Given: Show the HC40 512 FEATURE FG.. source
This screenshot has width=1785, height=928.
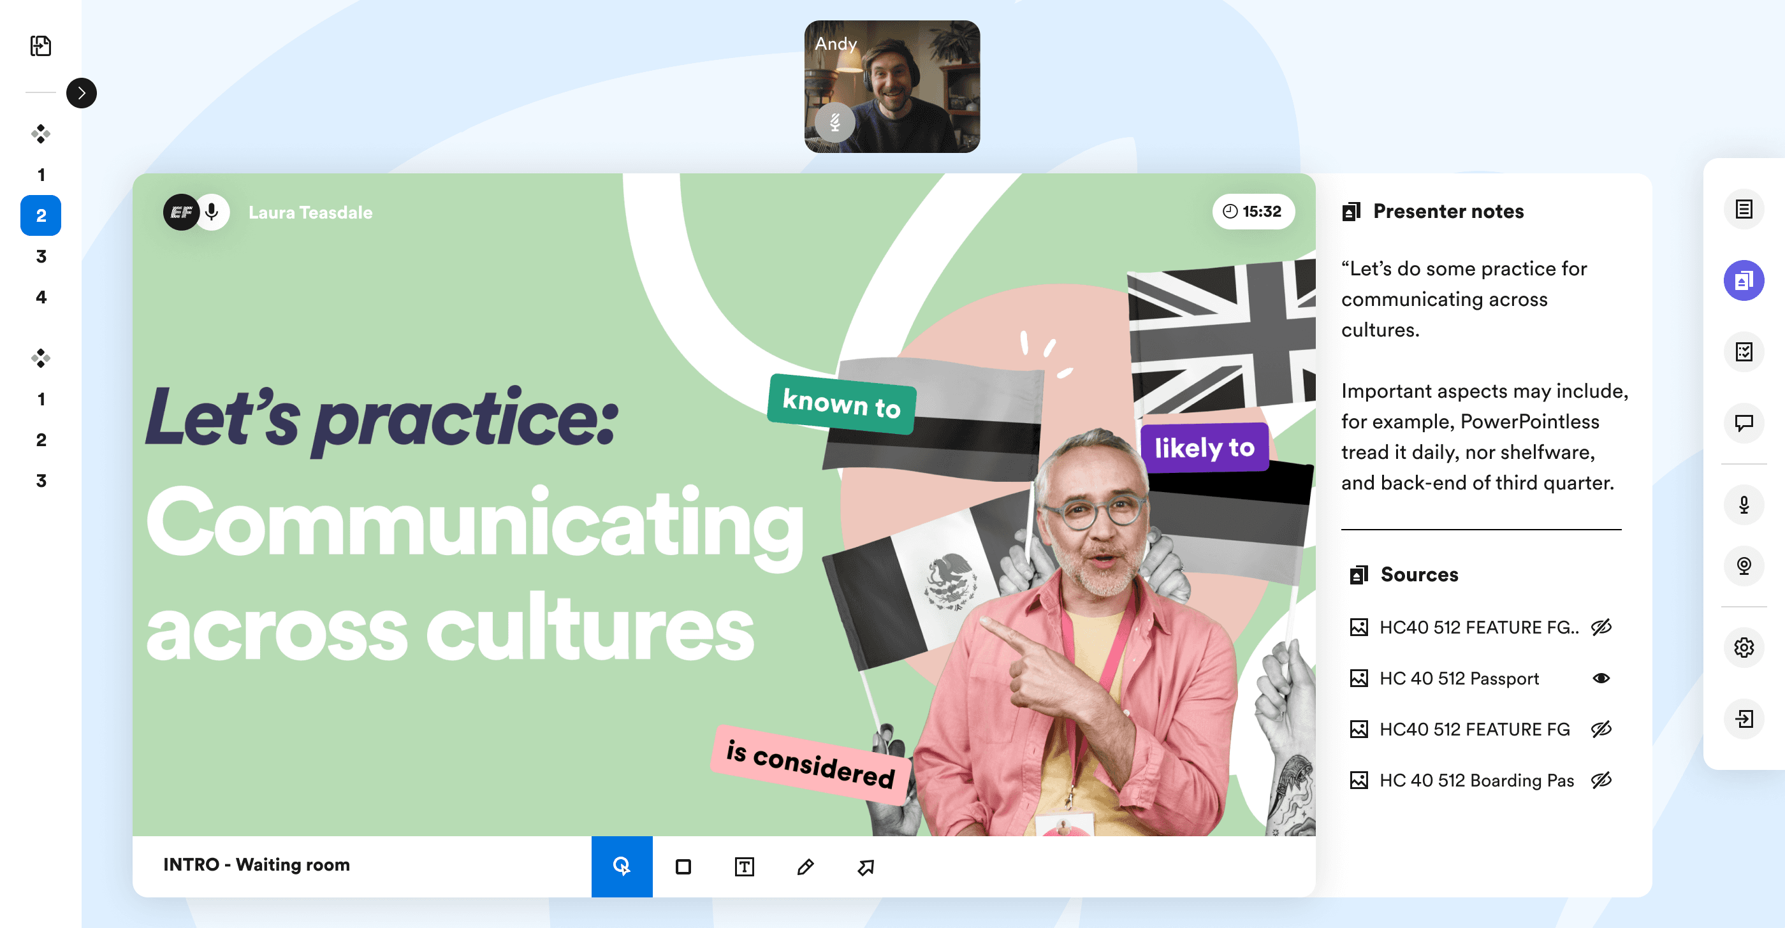Looking at the screenshot, I should [x=1601, y=627].
